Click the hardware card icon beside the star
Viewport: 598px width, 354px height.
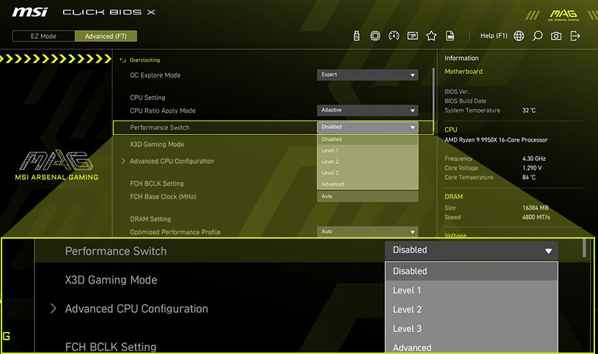pyautogui.click(x=413, y=36)
